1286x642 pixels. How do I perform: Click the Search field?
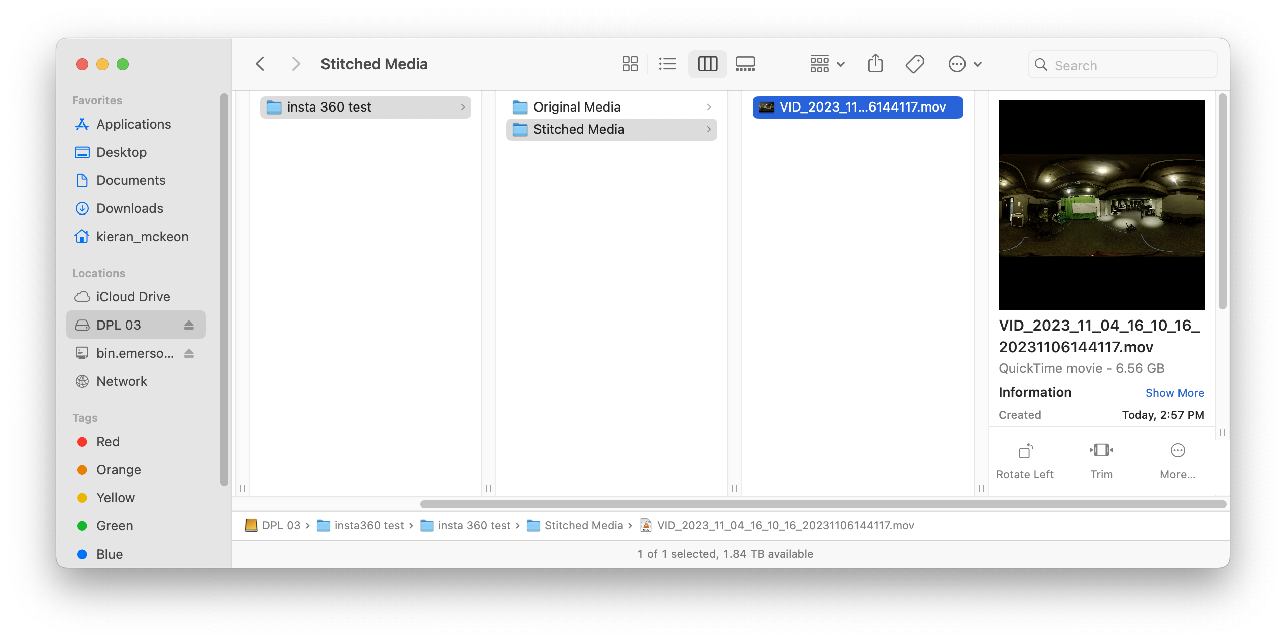(1122, 65)
